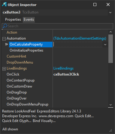Expand the LiveBindings node

coord(4,69)
